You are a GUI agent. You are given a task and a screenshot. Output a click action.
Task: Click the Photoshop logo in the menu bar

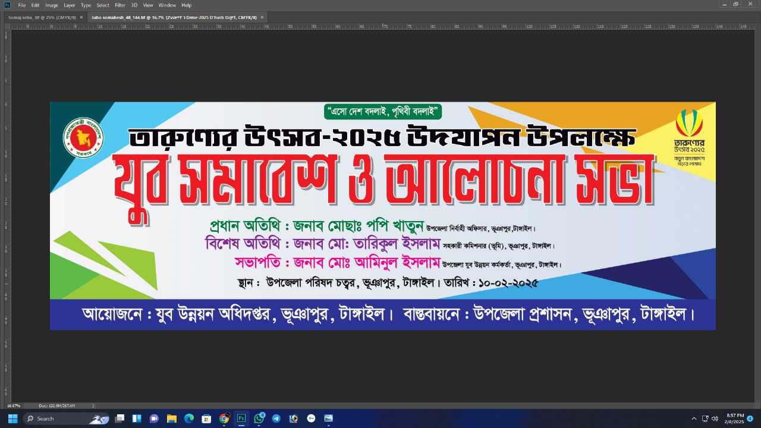pos(7,5)
